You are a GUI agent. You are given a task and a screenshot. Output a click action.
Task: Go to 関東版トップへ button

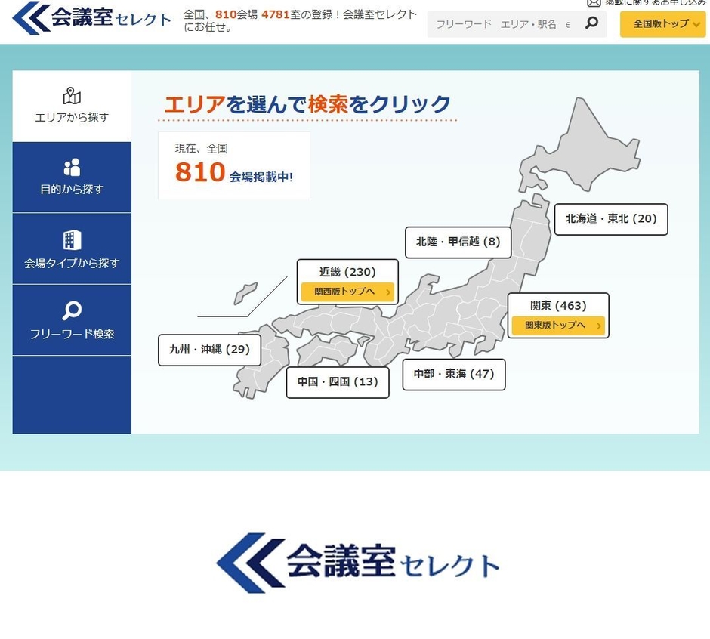[557, 326]
